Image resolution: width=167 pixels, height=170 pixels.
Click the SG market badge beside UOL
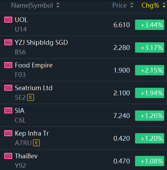(8, 20)
